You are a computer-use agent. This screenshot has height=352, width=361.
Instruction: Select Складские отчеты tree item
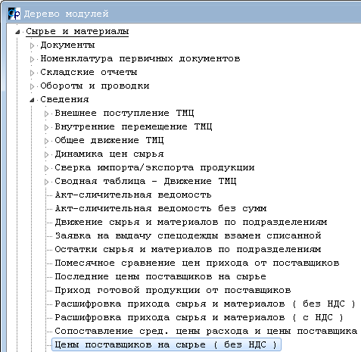(x=89, y=73)
